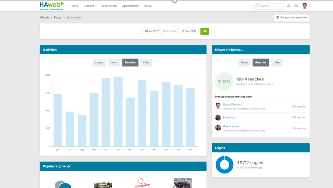Click the jun bar in the chart
Screen dimensions: 333x188
(x=58, y=120)
